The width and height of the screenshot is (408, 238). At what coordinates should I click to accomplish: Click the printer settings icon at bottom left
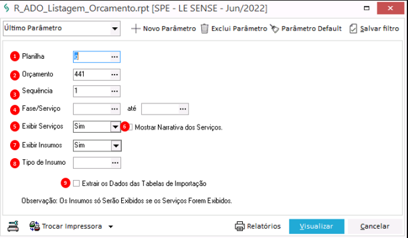point(13,226)
